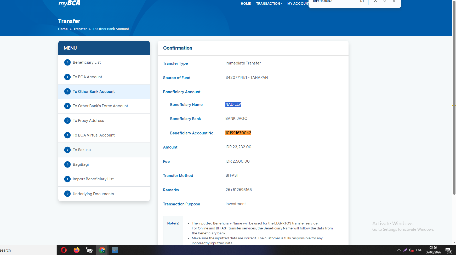Click the To BCA Account arrow icon
This screenshot has height=255, width=456.
[67, 77]
